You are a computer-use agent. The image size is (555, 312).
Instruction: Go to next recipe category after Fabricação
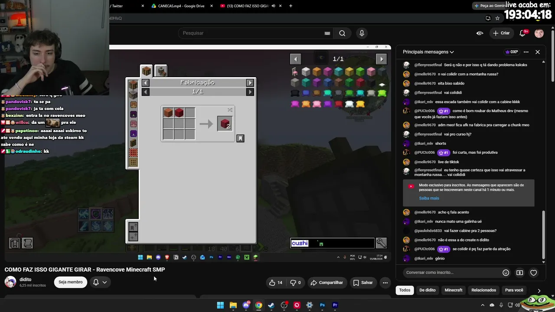point(250,83)
